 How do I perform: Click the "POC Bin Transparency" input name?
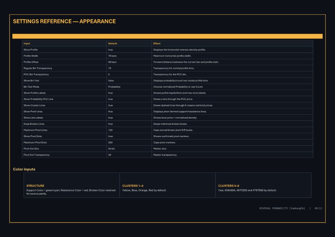(x=36, y=75)
